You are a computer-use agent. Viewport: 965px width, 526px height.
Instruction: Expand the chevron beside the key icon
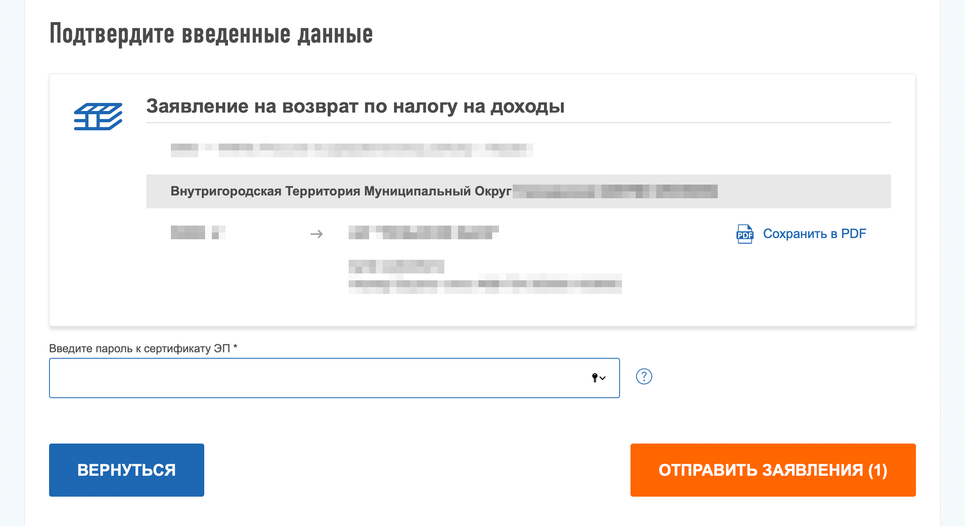pyautogui.click(x=602, y=378)
